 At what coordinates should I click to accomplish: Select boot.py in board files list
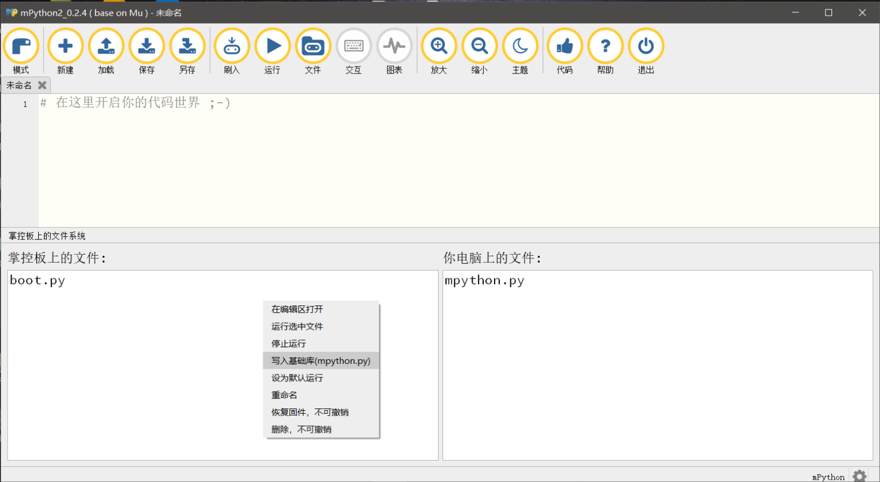pos(38,281)
